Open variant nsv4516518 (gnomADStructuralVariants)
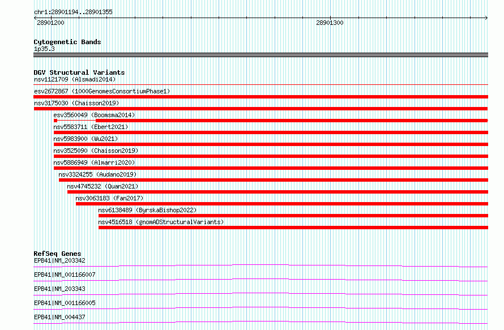The width and height of the screenshot is (504, 330). (161, 222)
